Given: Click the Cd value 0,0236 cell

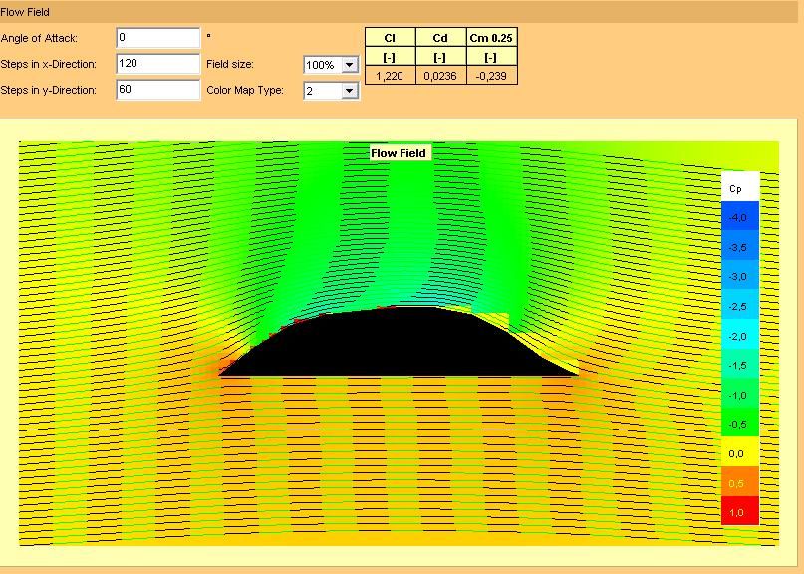Looking at the screenshot, I should click(440, 75).
